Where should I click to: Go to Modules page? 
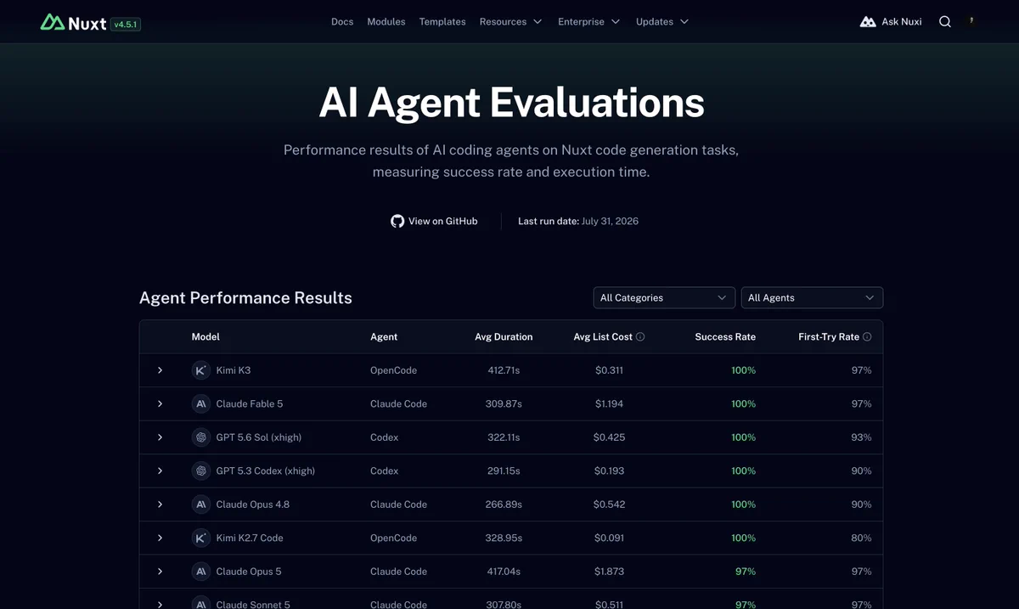[x=386, y=22]
